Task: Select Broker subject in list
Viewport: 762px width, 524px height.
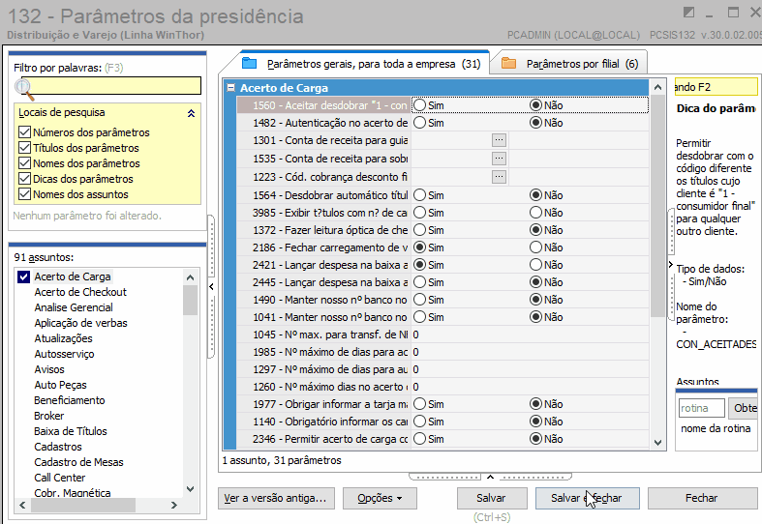Action: [49, 416]
